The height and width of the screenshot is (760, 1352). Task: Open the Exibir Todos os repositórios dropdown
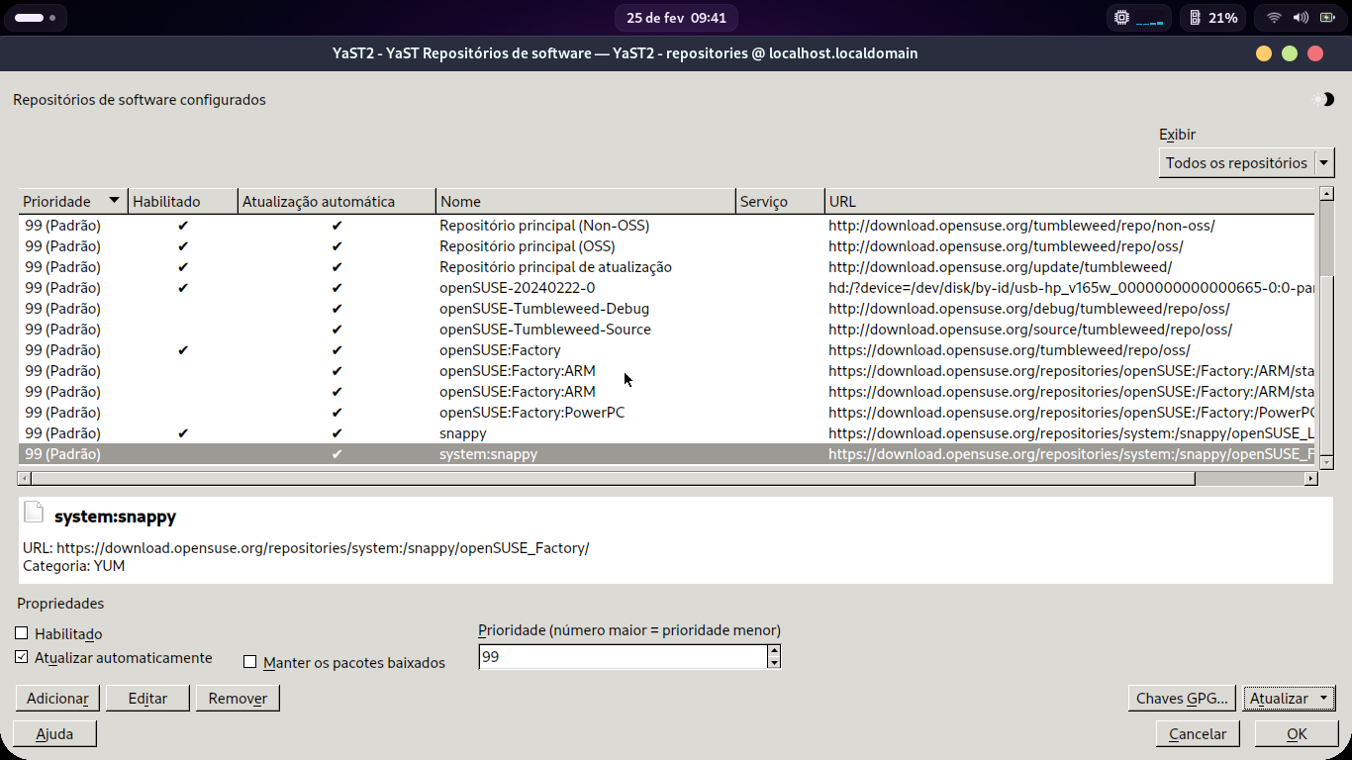[1247, 162]
